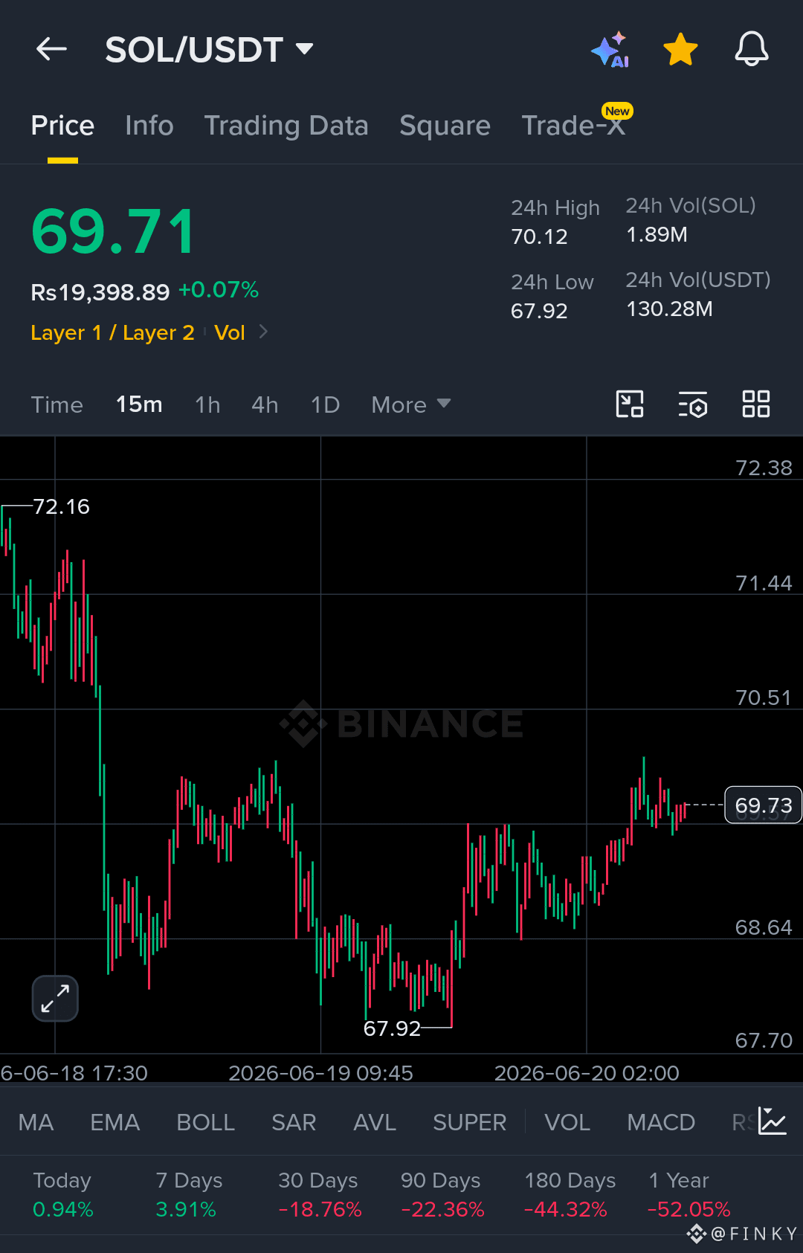Select the 1h chart interval
The width and height of the screenshot is (803, 1253).
coord(207,405)
